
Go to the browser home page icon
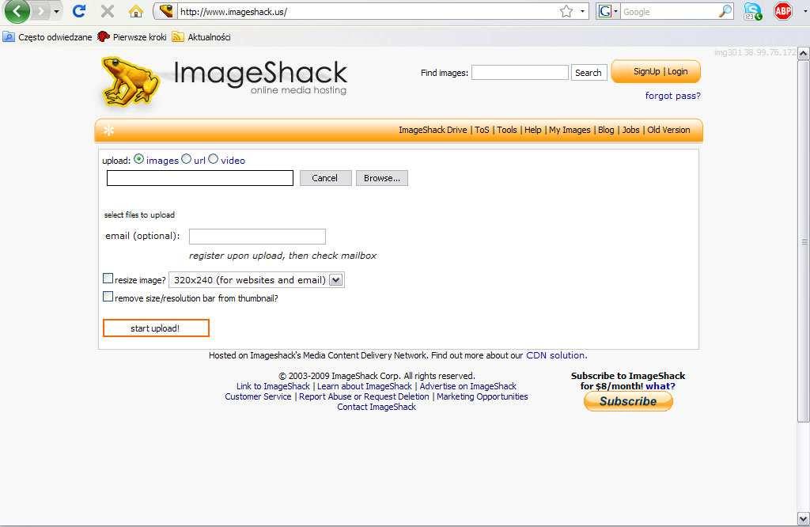click(x=136, y=11)
